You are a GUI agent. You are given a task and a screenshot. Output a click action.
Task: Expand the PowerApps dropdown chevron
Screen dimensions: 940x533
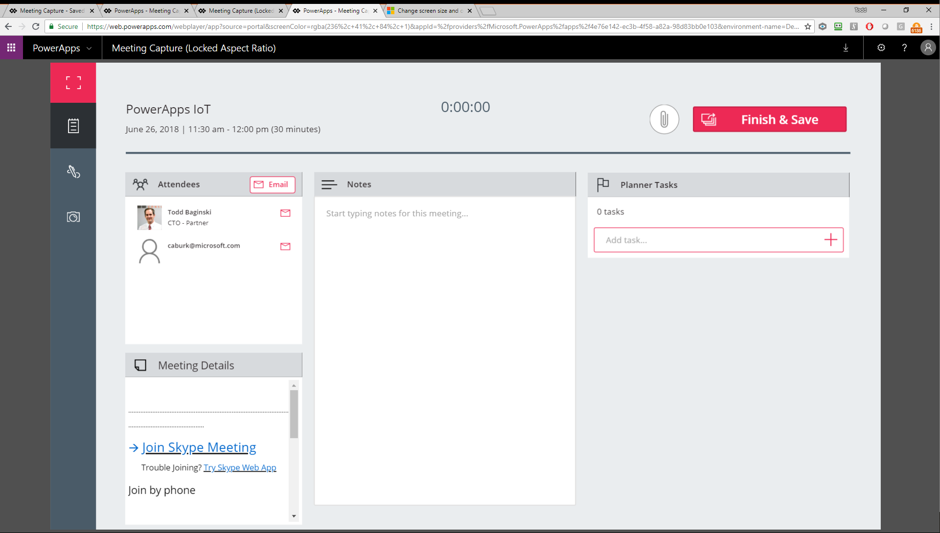coord(90,48)
